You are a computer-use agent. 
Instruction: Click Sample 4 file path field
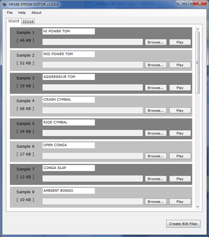tap(93, 110)
